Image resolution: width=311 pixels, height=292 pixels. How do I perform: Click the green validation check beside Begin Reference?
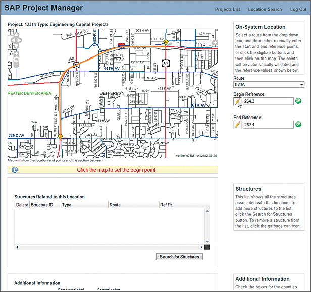(x=298, y=101)
